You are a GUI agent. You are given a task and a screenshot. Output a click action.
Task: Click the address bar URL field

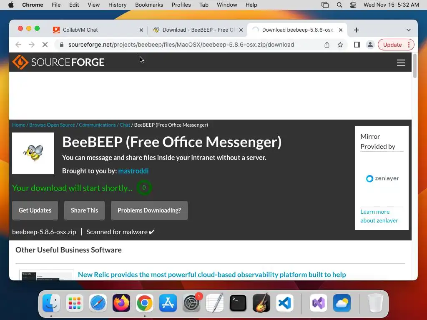tap(181, 45)
